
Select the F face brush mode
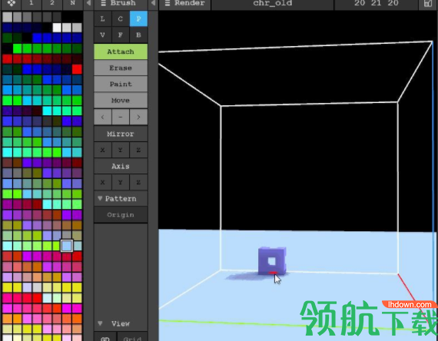[x=121, y=35]
